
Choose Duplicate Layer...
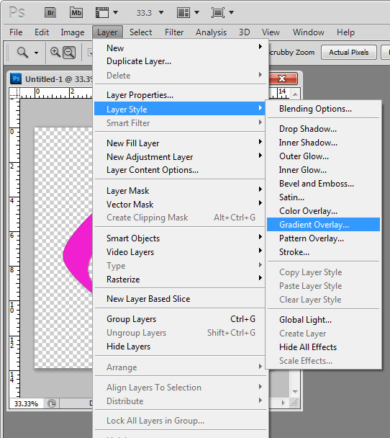180,61
